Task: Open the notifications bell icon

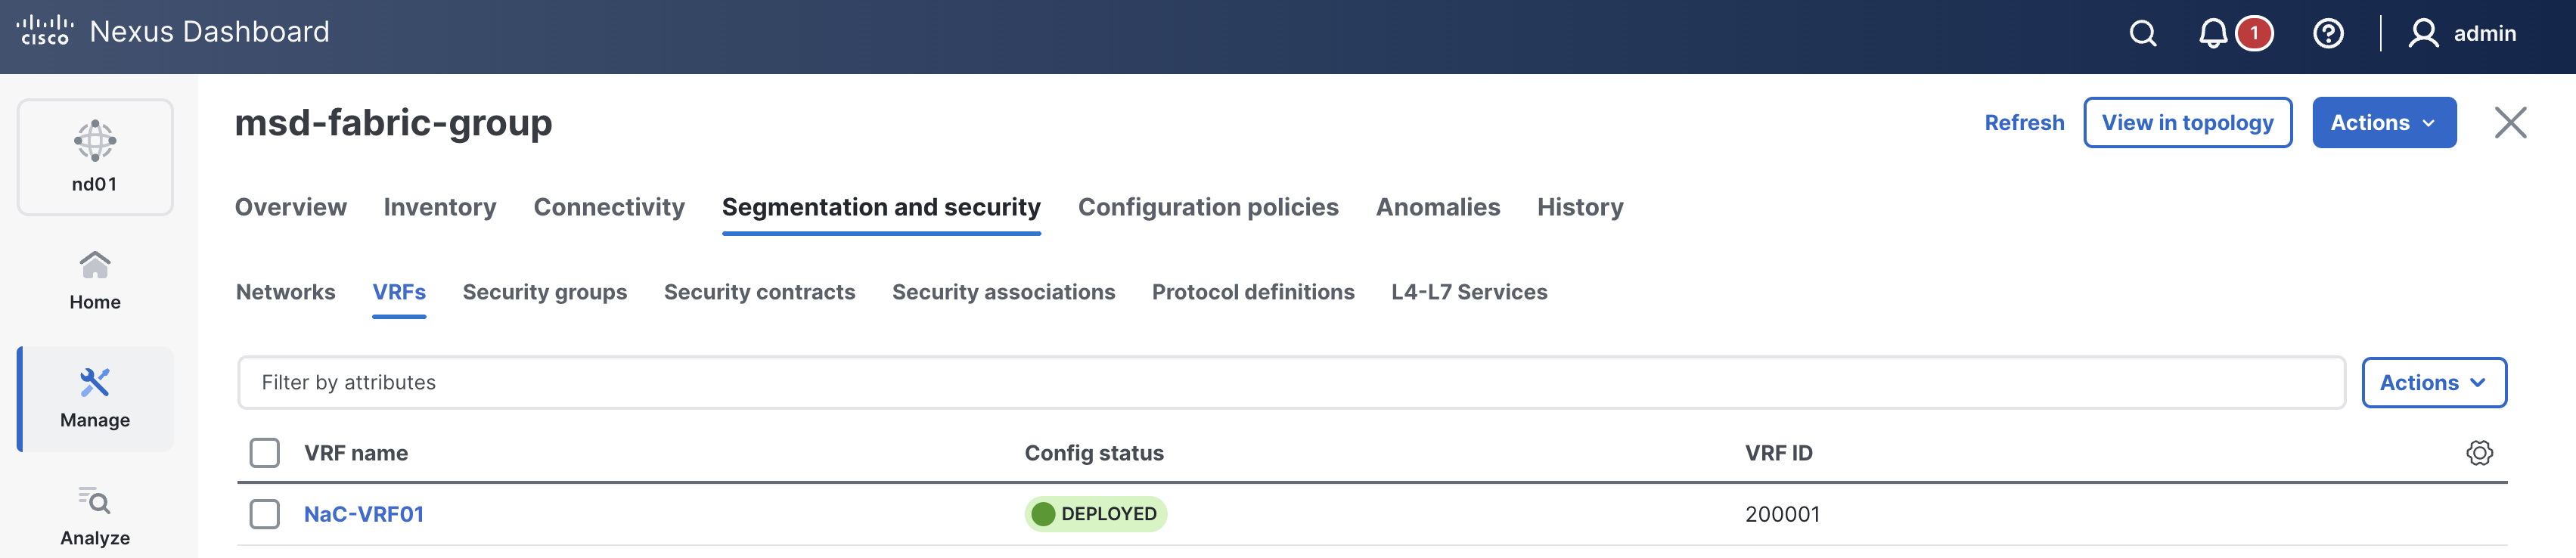Action: tap(2212, 34)
